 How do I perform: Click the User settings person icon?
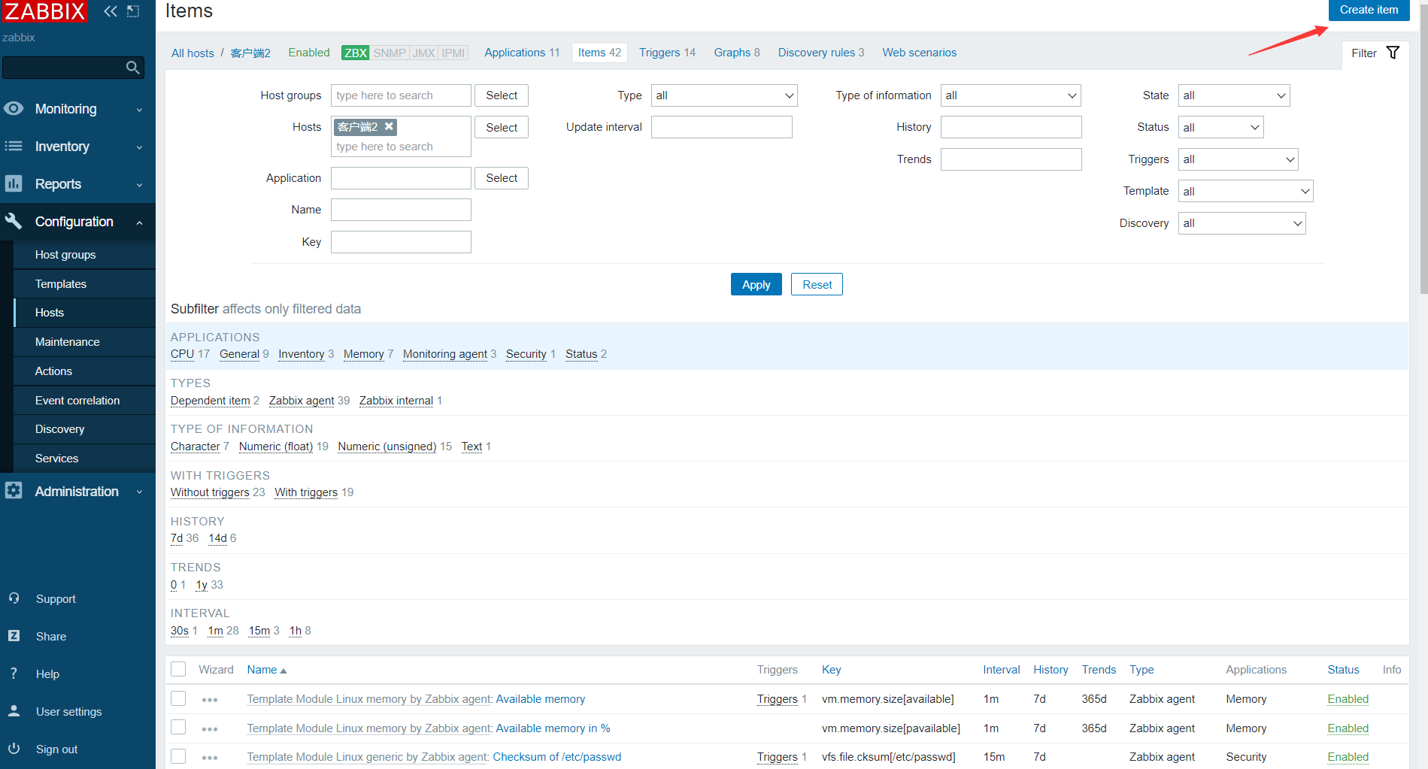14,711
